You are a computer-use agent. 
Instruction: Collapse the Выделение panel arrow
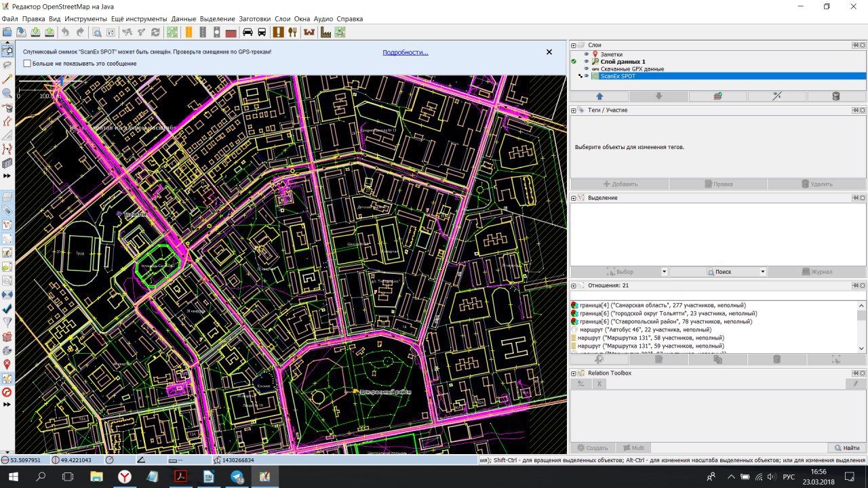pos(574,198)
